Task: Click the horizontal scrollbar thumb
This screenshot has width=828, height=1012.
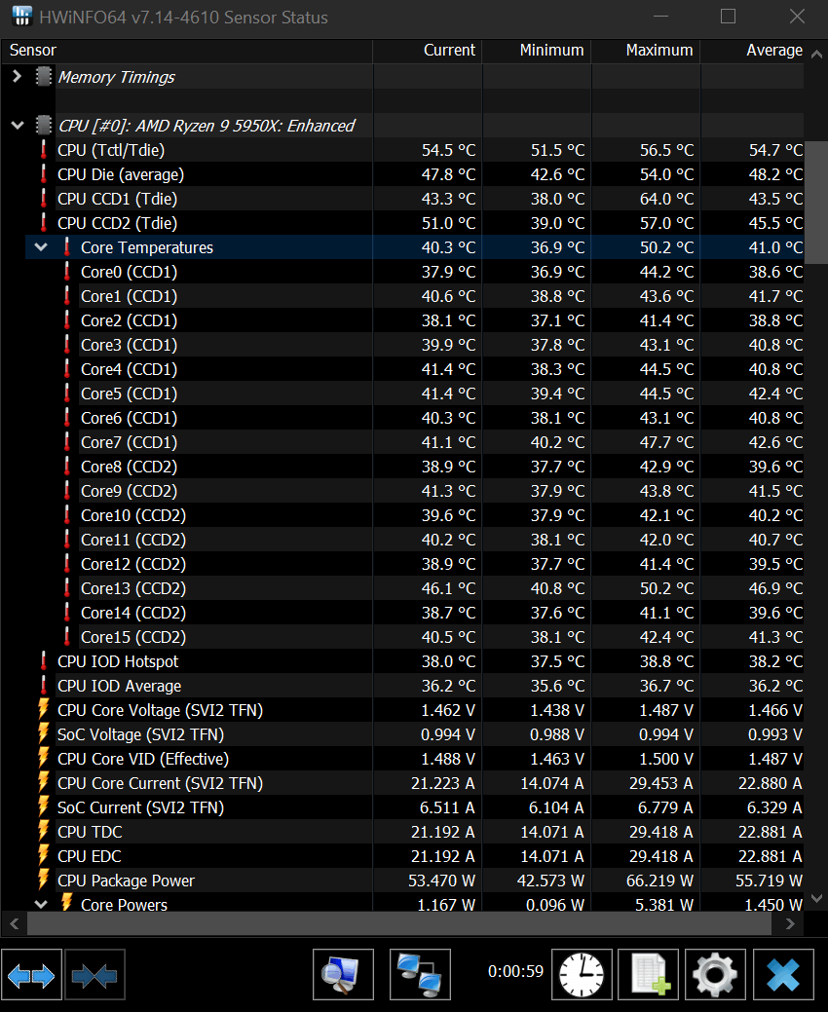Action: coord(398,924)
